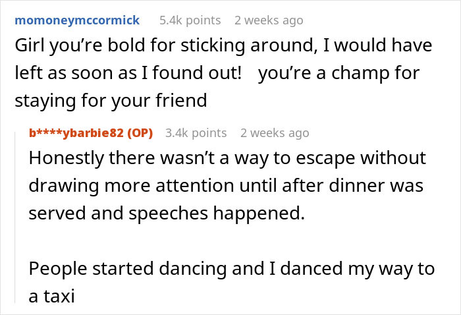Open the top comment's '2 weeks ago' timestamp
Screen dimensions: 461x315
tap(269, 20)
